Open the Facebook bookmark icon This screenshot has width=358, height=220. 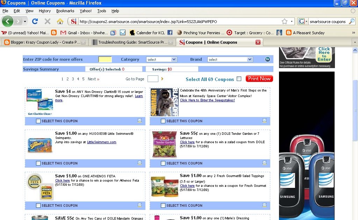tap(170, 32)
